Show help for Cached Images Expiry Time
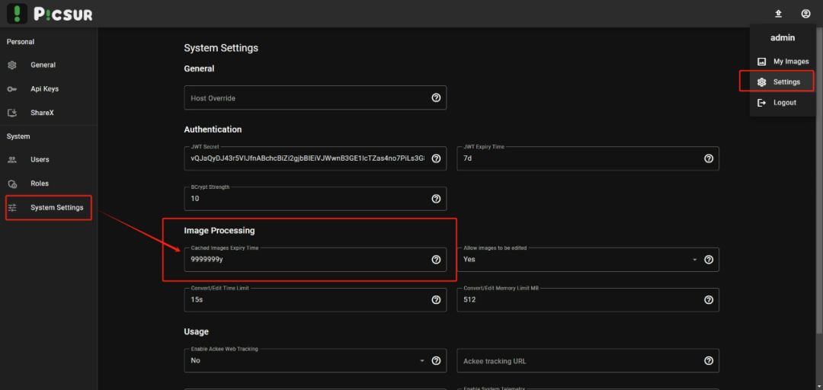Screen dimensions: 823x390 [436, 259]
